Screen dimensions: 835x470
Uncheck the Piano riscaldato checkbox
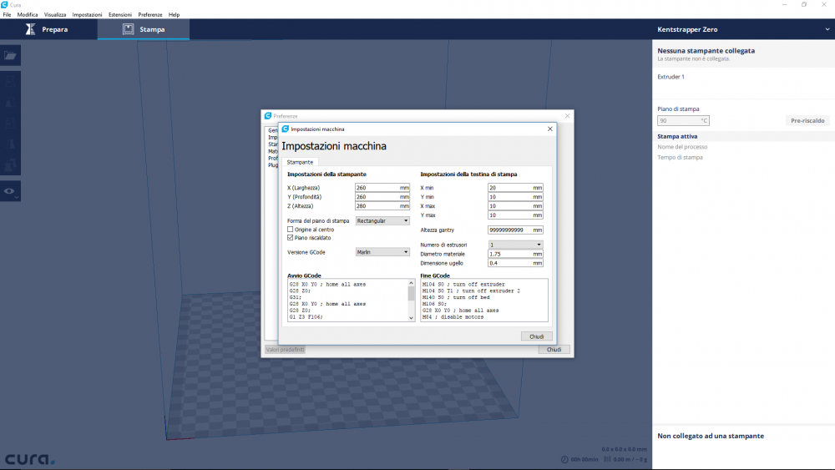291,237
